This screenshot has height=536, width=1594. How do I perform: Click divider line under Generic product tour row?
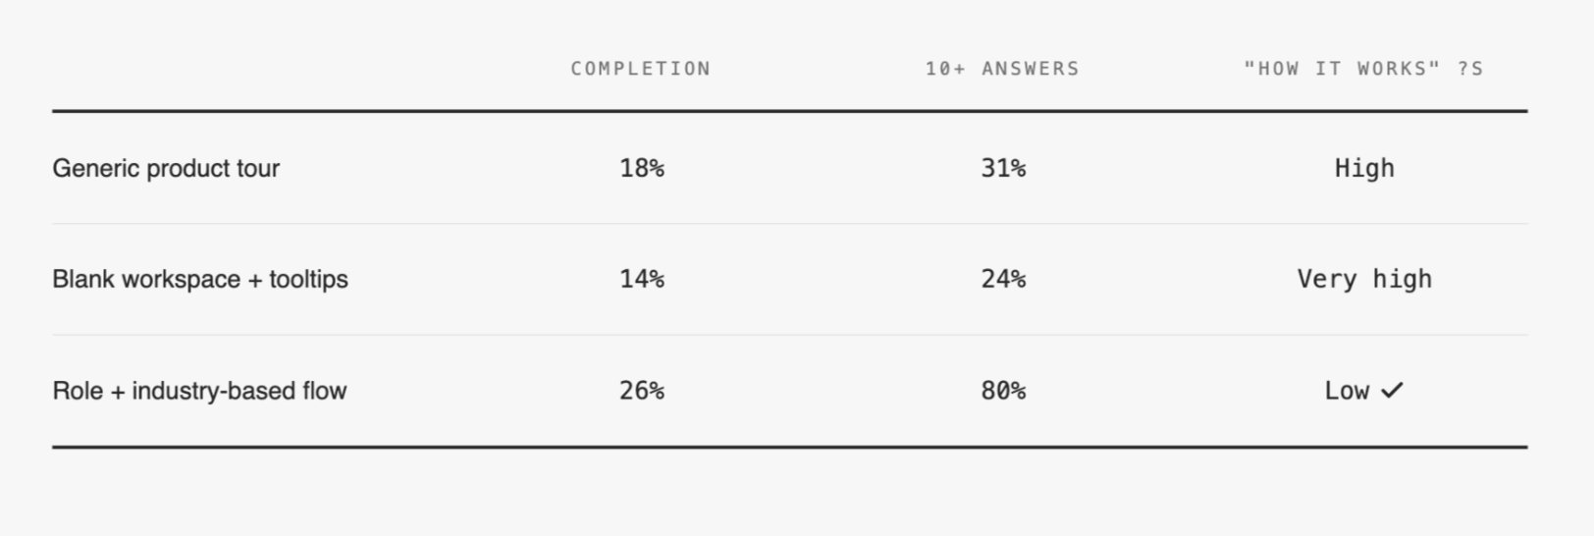coord(789,224)
